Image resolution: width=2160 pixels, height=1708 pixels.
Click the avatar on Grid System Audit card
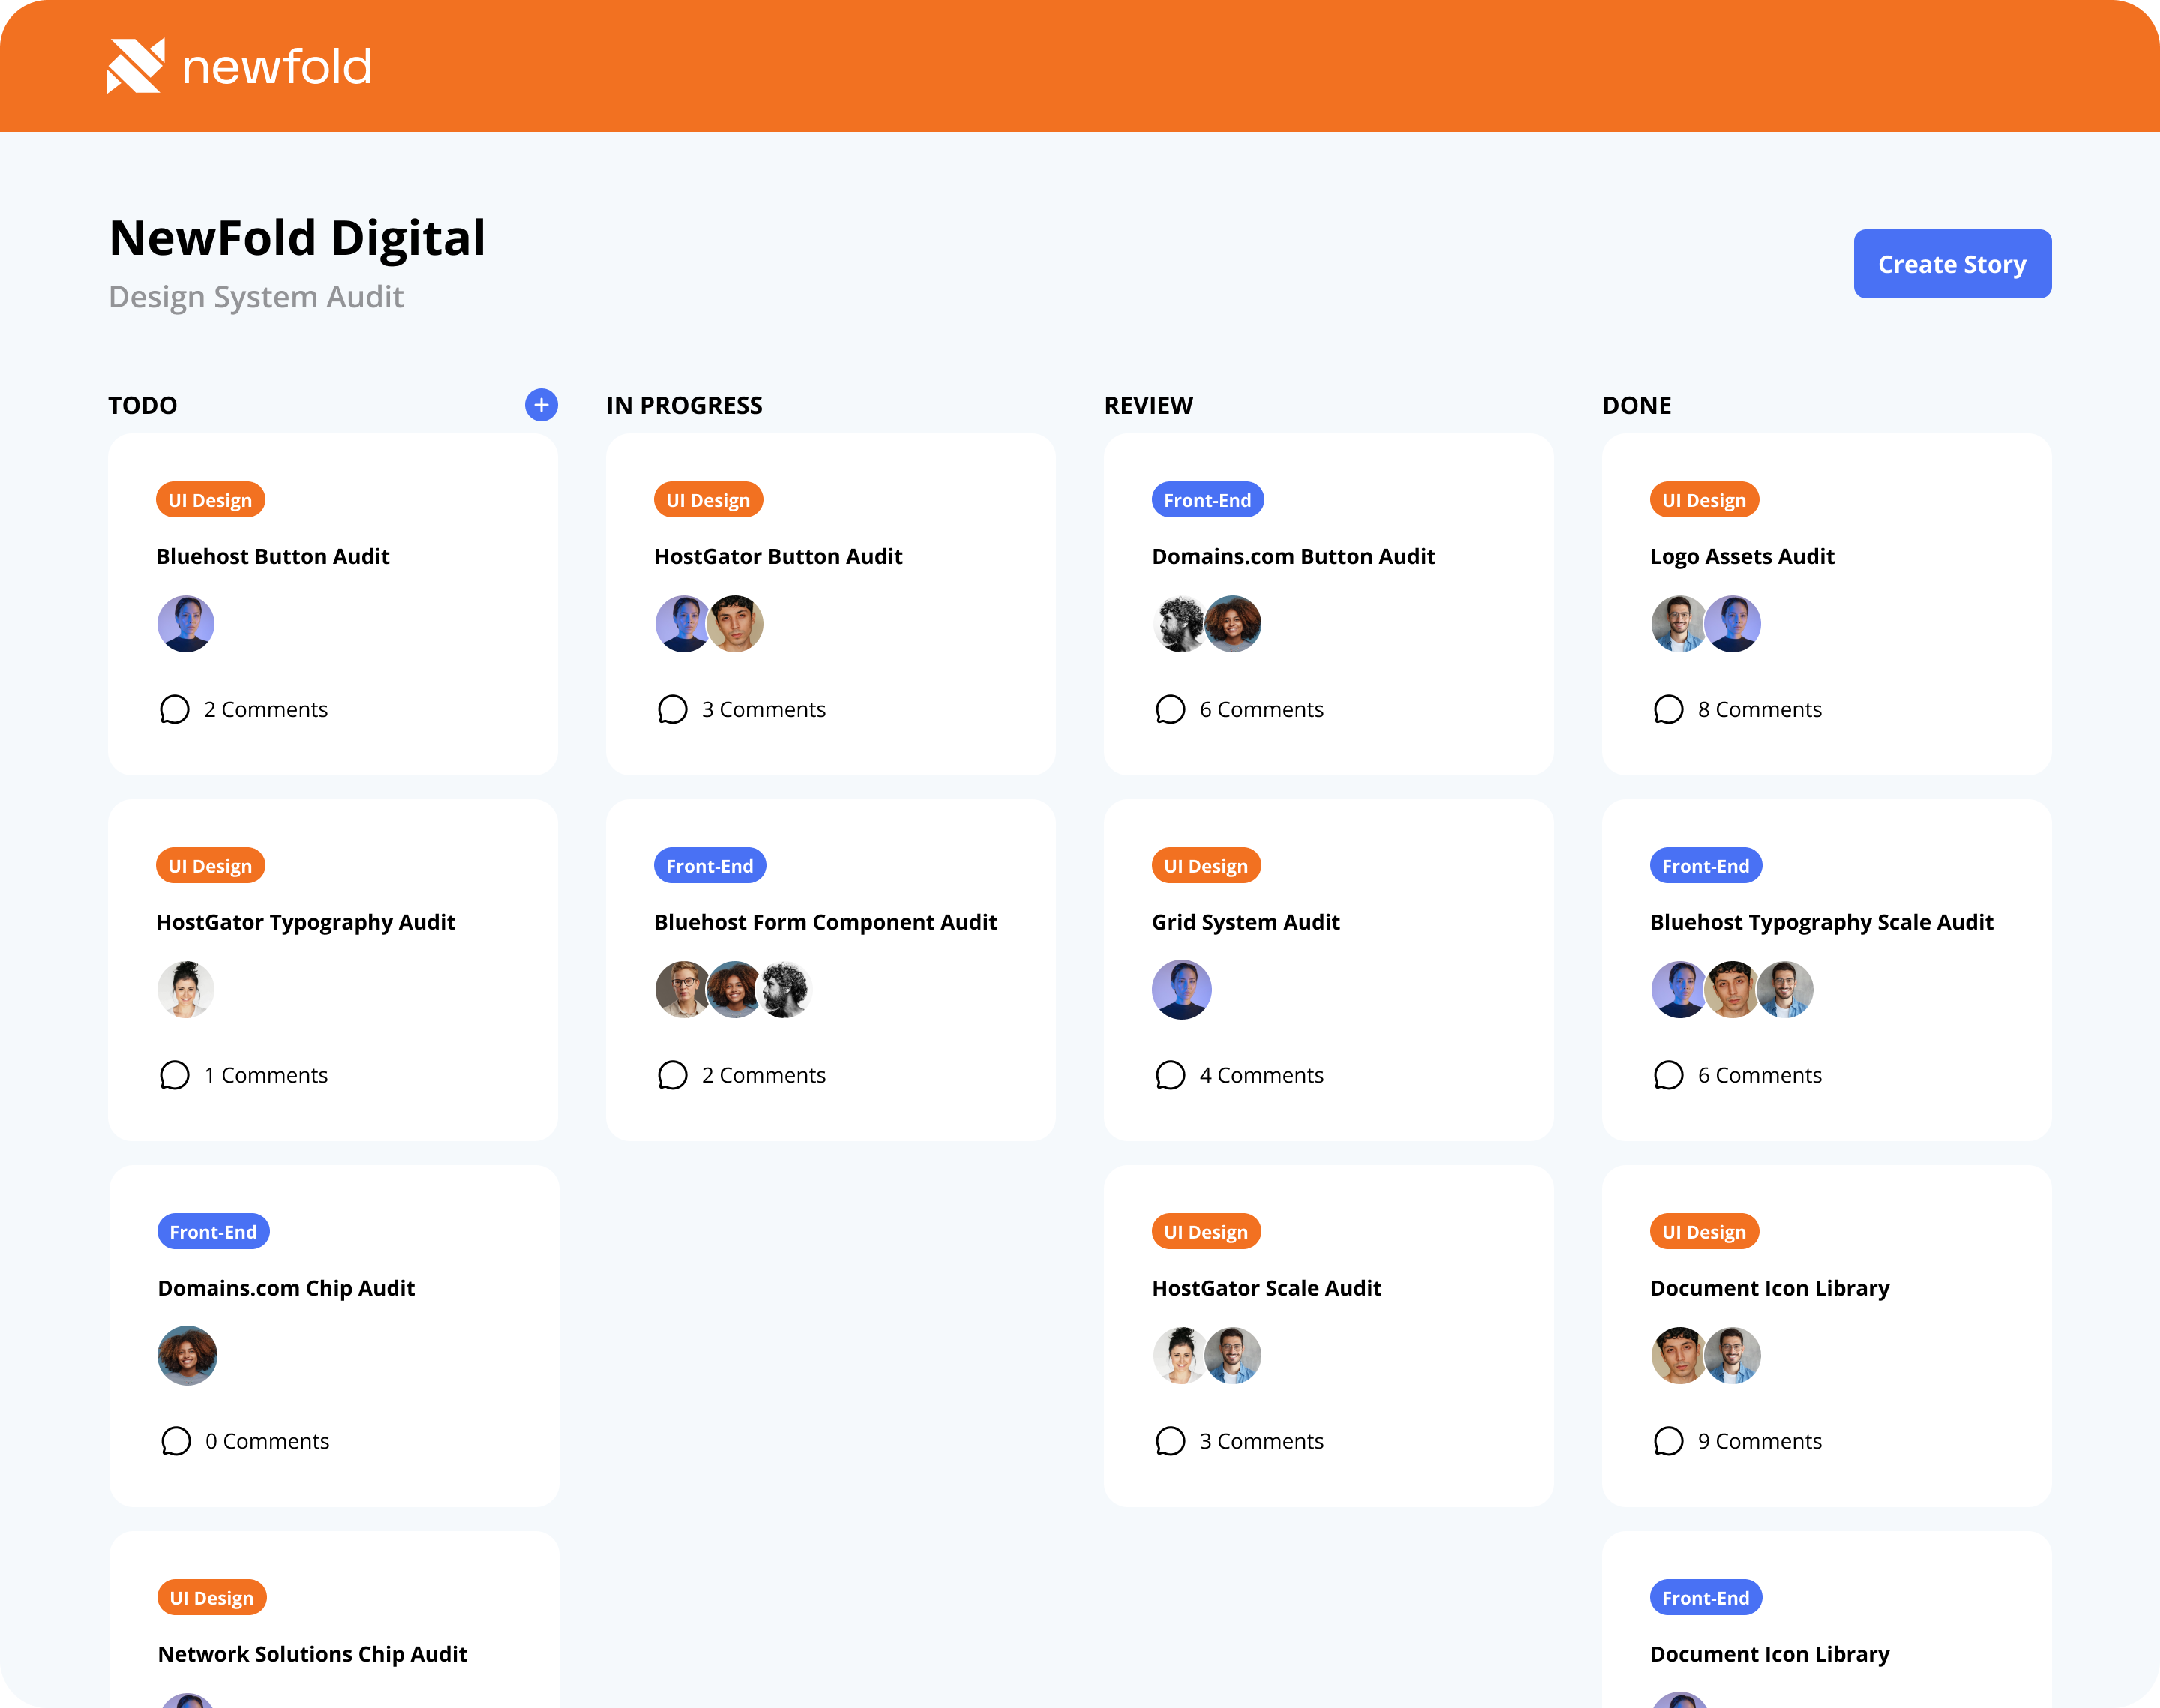[x=1182, y=990]
